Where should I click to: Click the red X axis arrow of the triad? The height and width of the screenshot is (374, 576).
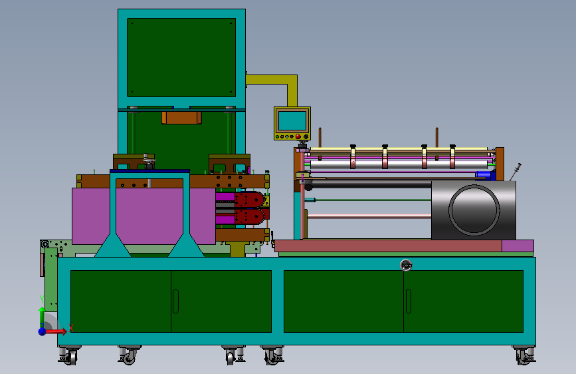coord(56,331)
